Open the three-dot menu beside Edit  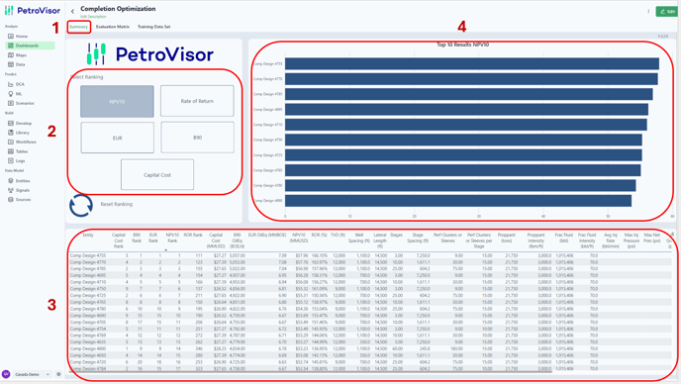click(x=648, y=12)
